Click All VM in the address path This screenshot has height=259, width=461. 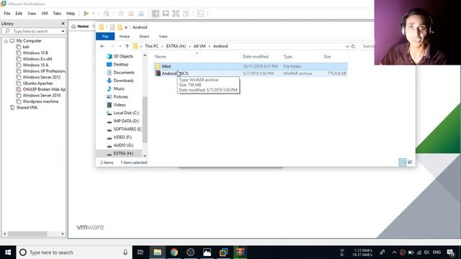click(x=200, y=46)
